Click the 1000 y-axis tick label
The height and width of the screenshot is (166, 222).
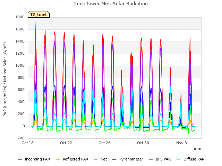[x=20, y=66]
